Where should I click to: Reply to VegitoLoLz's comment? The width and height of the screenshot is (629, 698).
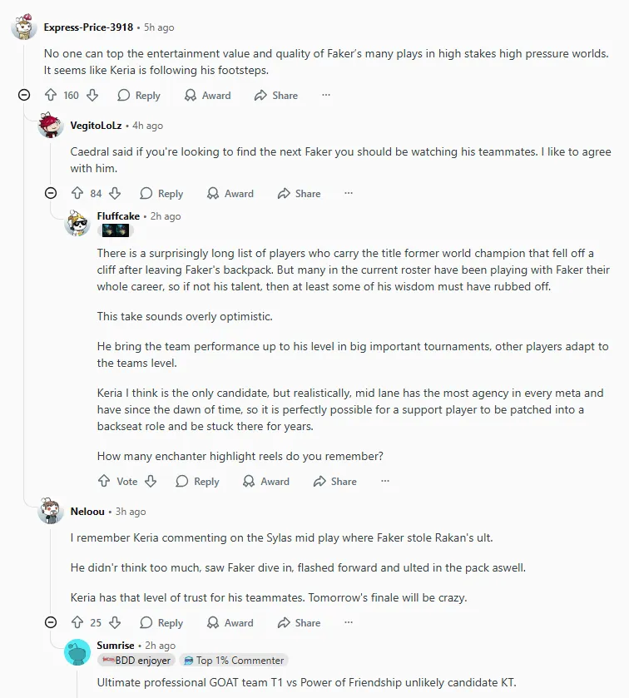(161, 194)
